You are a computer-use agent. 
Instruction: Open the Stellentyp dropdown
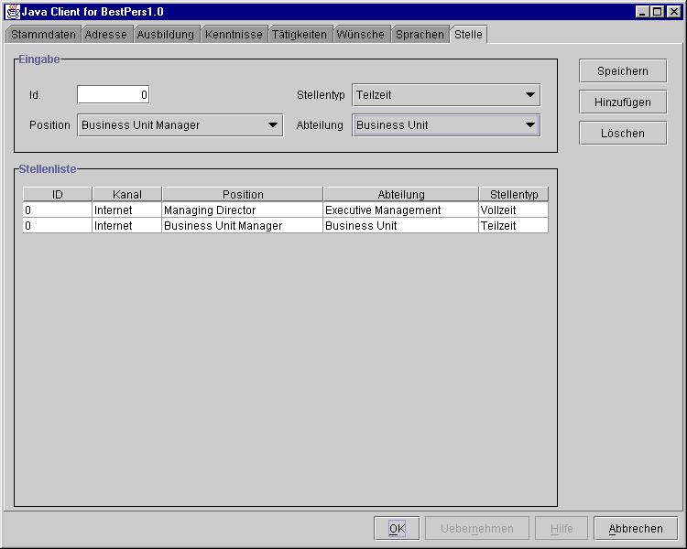pos(529,95)
